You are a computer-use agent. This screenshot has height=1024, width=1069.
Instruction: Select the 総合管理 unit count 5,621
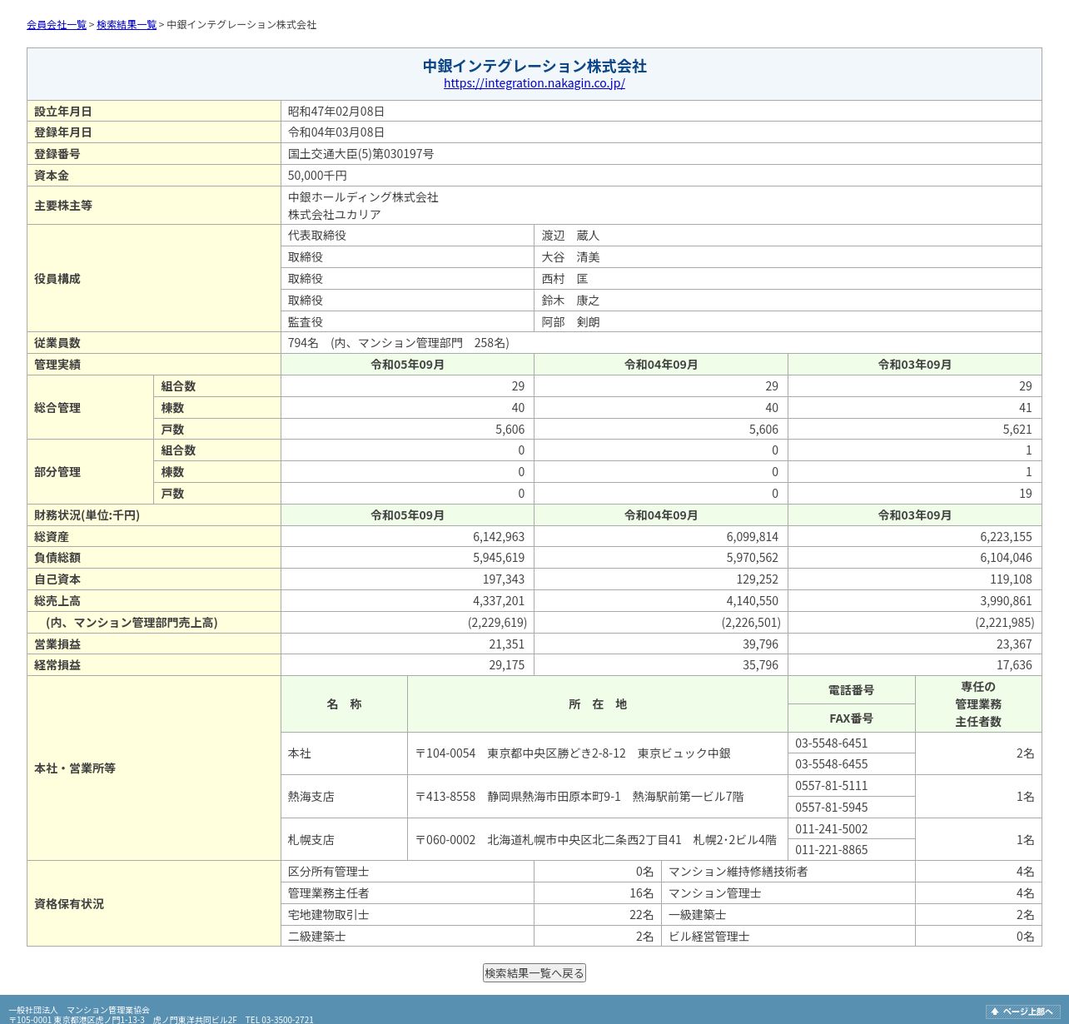click(x=1017, y=430)
